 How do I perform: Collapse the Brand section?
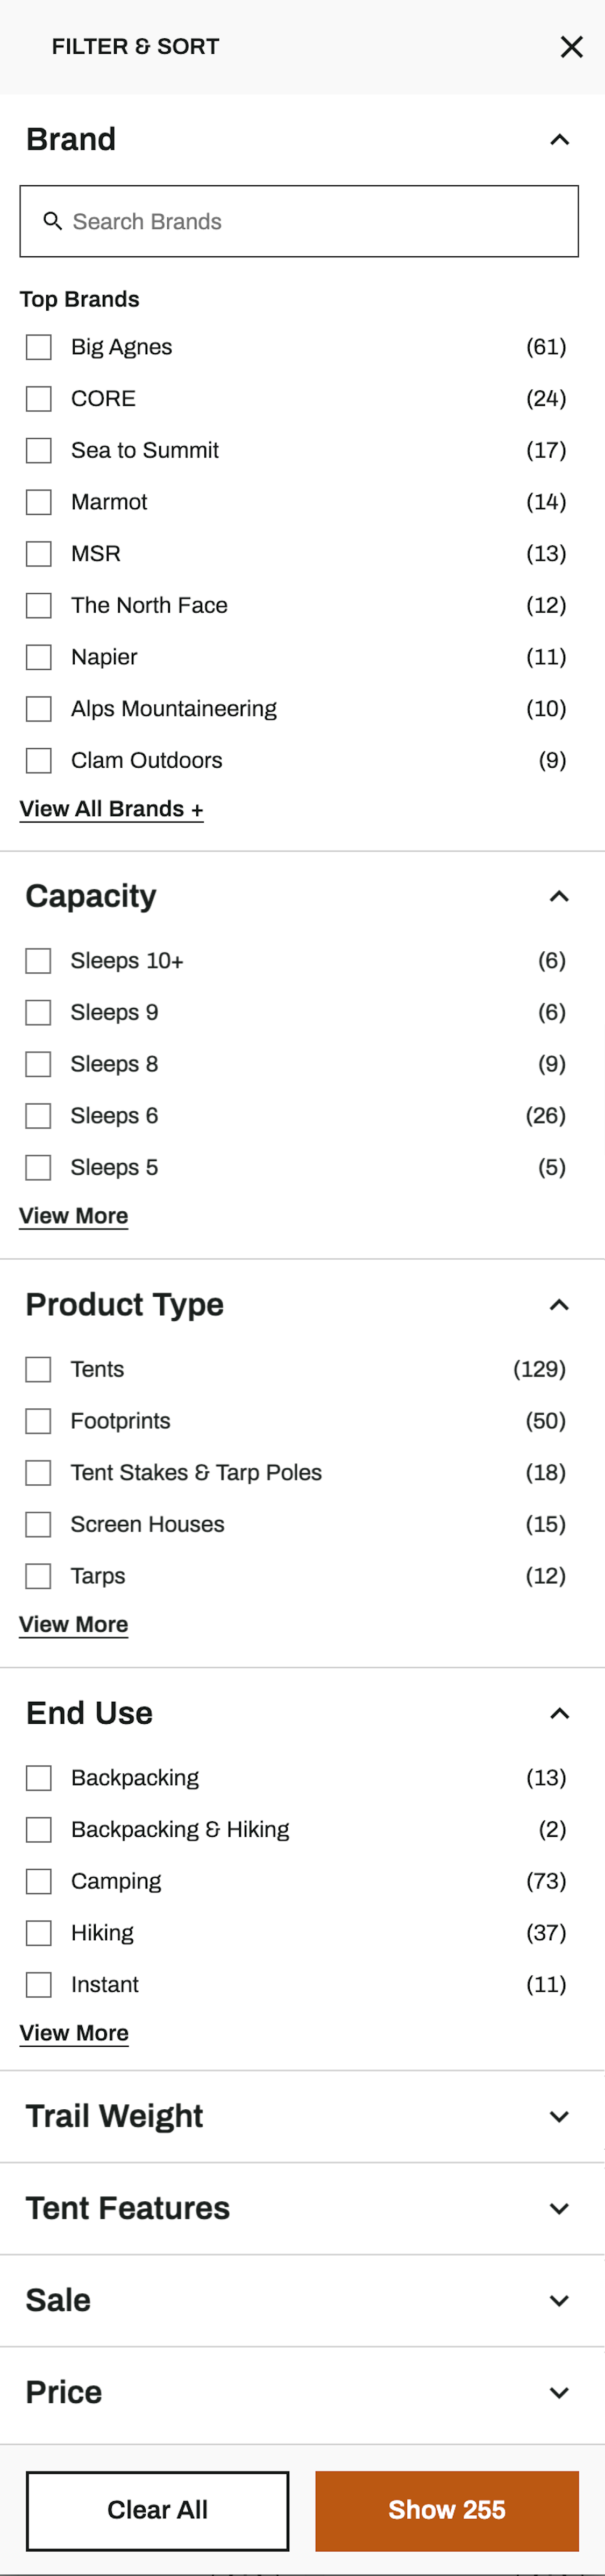click(558, 139)
